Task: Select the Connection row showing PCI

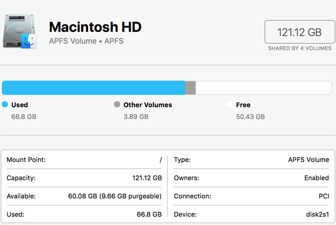Action: point(252,196)
